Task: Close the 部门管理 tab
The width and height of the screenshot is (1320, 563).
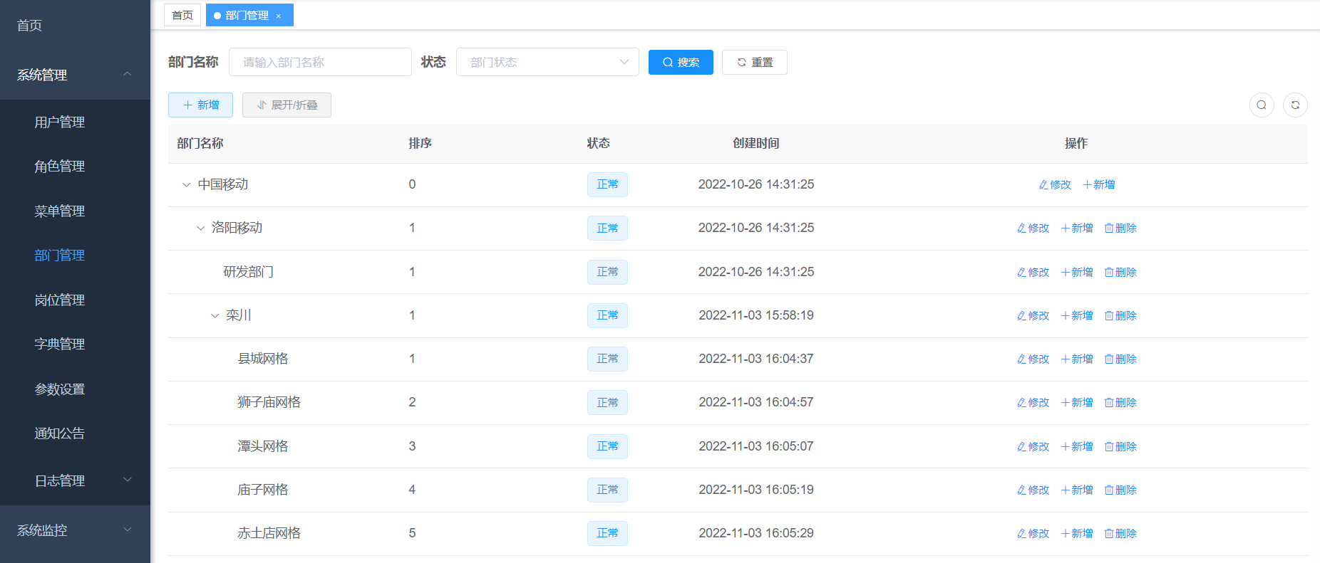Action: pos(279,16)
